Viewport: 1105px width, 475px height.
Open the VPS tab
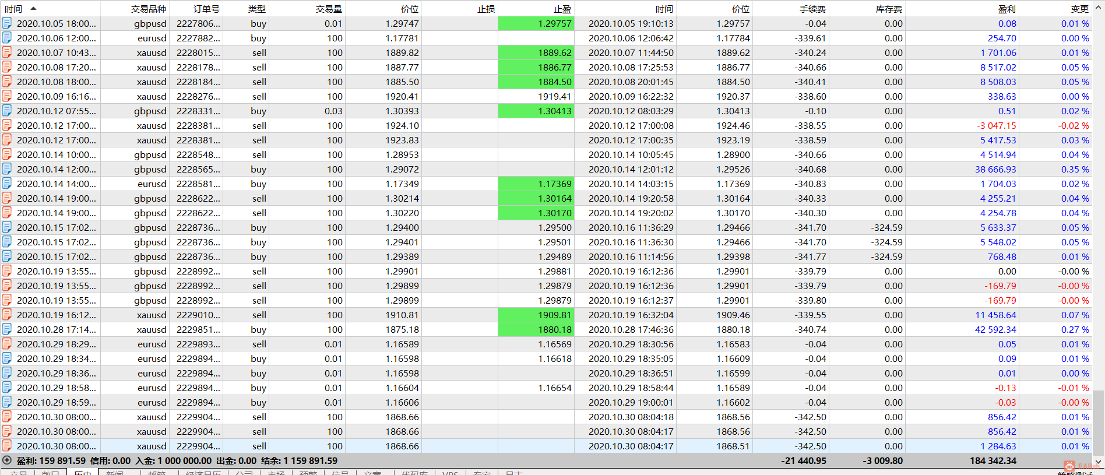(450, 473)
